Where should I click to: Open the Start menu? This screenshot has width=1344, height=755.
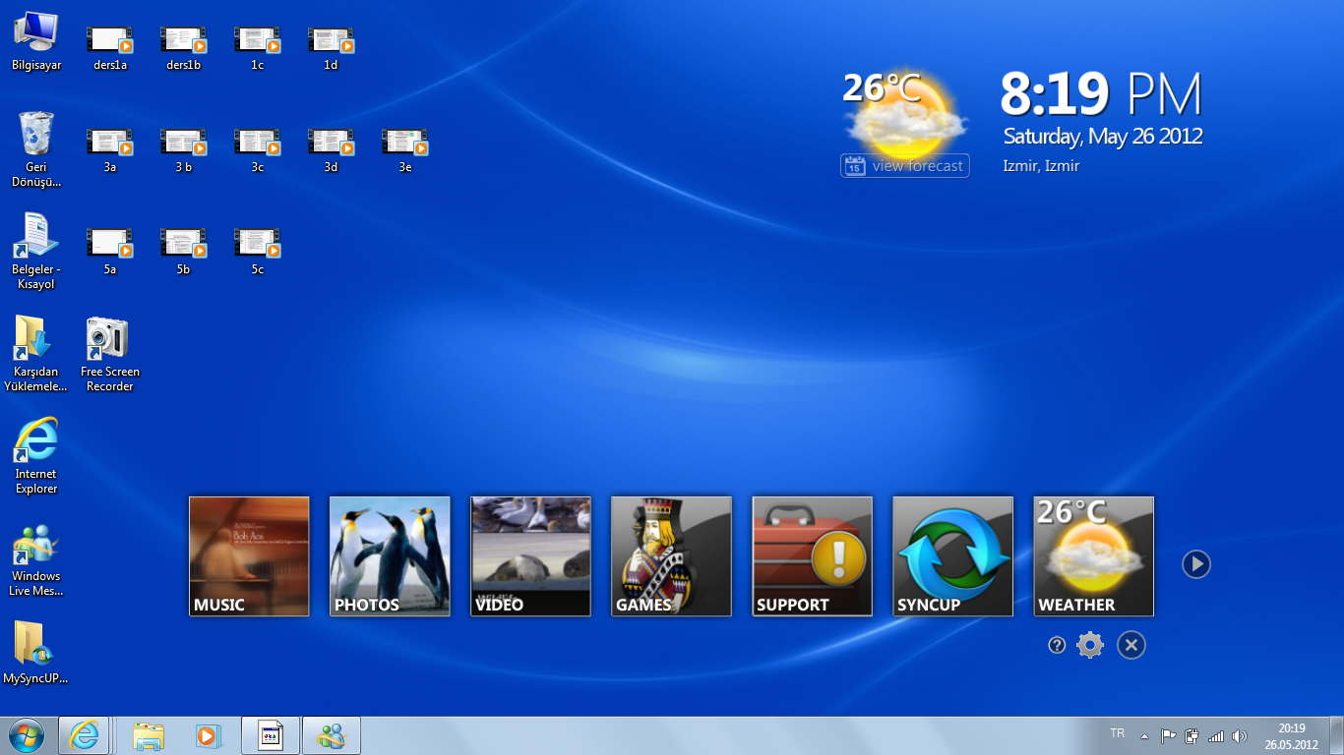[x=24, y=734]
